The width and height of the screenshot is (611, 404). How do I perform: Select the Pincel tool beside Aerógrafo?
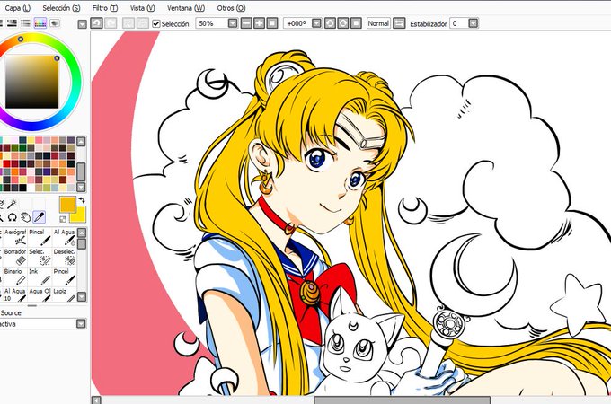click(x=40, y=237)
